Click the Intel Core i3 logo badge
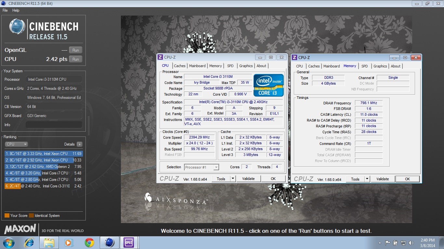 coord(268,85)
